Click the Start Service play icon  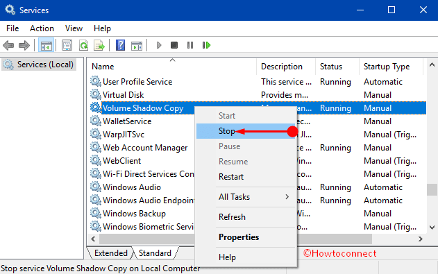[x=159, y=45]
